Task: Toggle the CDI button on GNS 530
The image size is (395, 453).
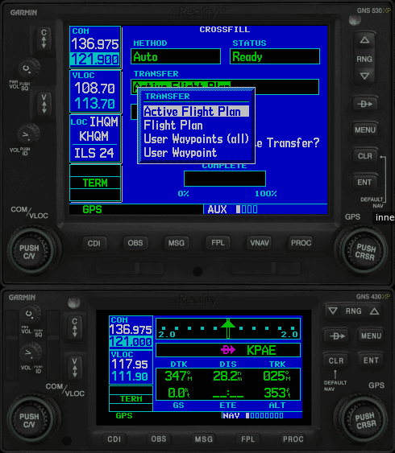Action: coord(94,243)
